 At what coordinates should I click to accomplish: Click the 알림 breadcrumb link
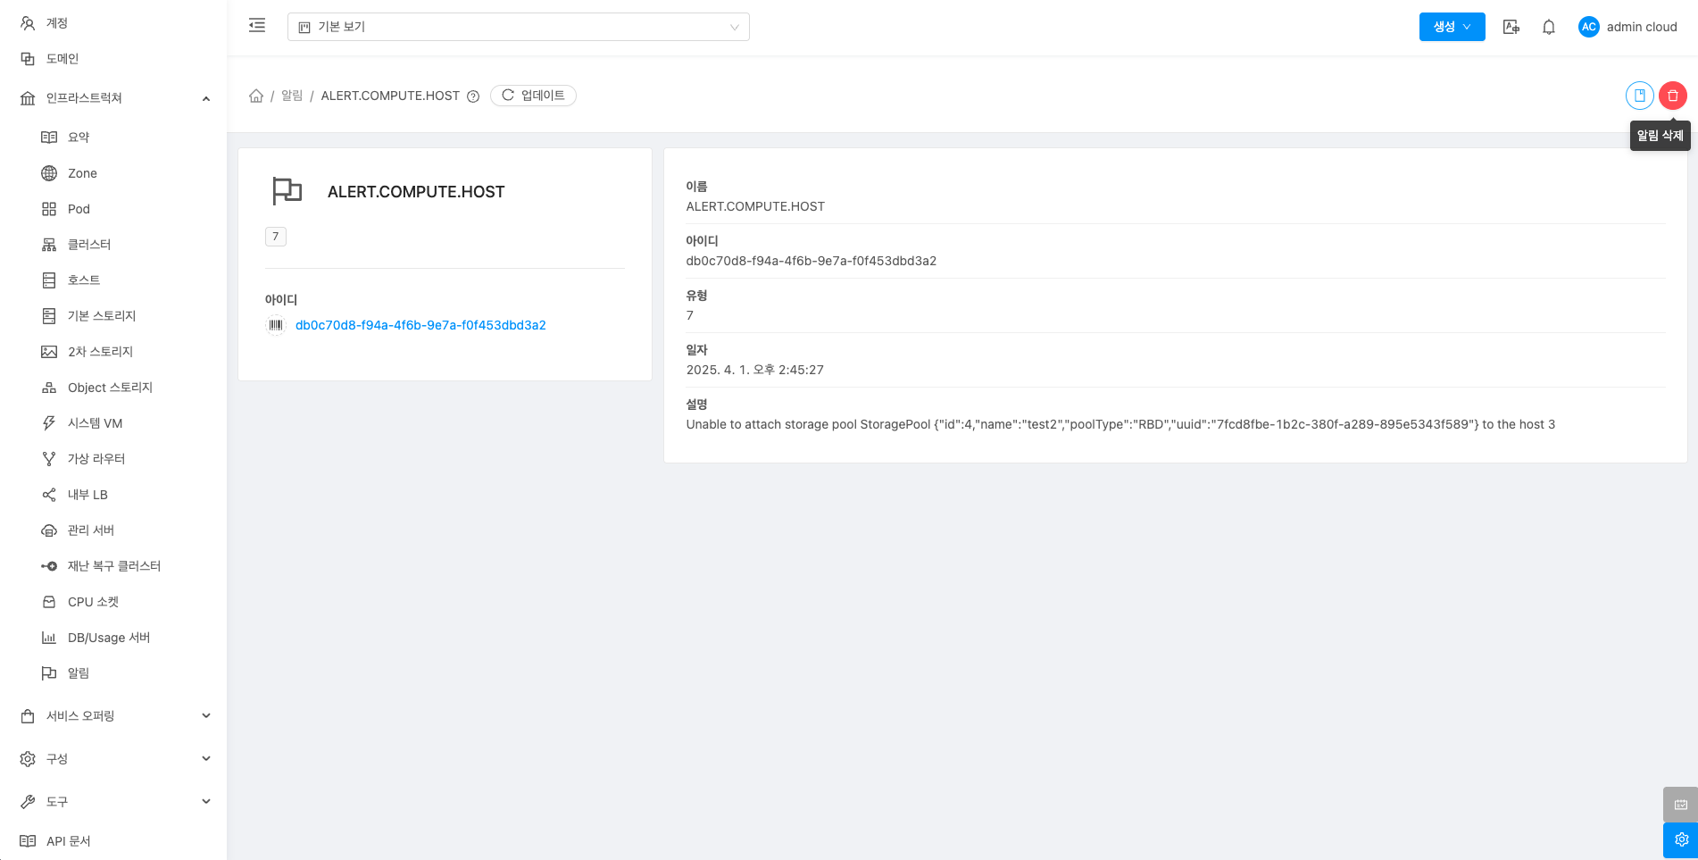[292, 96]
